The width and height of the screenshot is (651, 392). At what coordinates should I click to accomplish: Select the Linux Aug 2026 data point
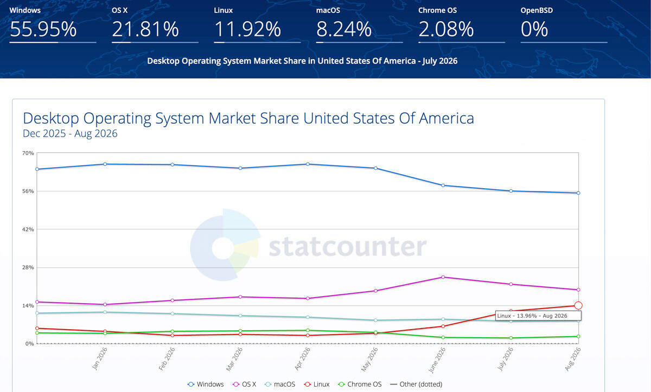click(578, 305)
